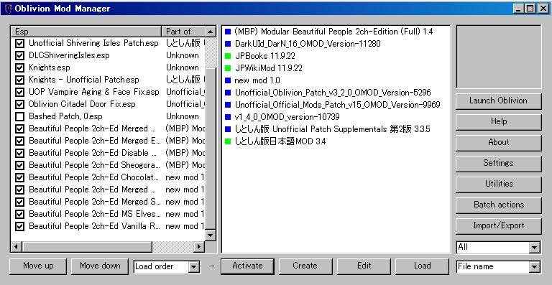This screenshot has height=285, width=552.
Task: Select Unofficial_Oblivion_Patch_v3_2_0_OMOD_Version-5296
Action: 333,93
